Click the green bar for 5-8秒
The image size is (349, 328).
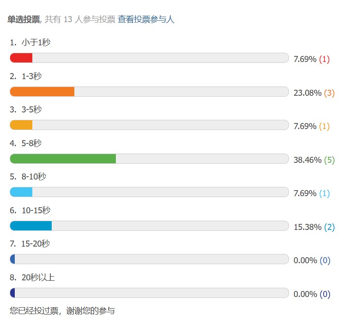tap(63, 159)
